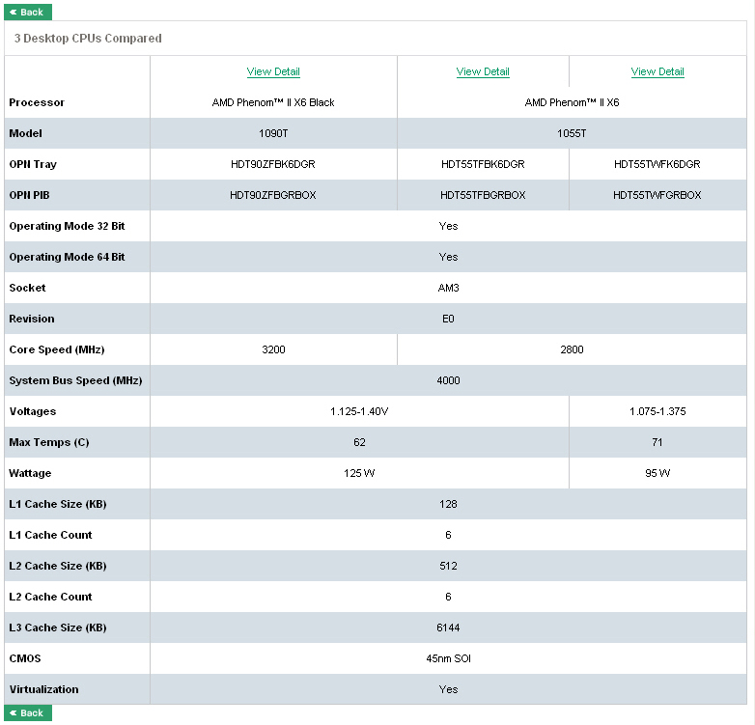Click the CMOS value 45nm SOI
The width and height of the screenshot is (755, 725).
448,658
